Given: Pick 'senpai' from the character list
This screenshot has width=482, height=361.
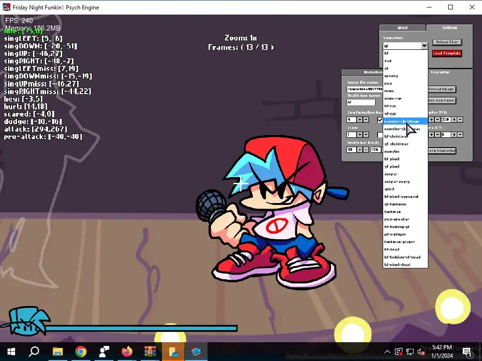Looking at the screenshot, I should point(405,174).
